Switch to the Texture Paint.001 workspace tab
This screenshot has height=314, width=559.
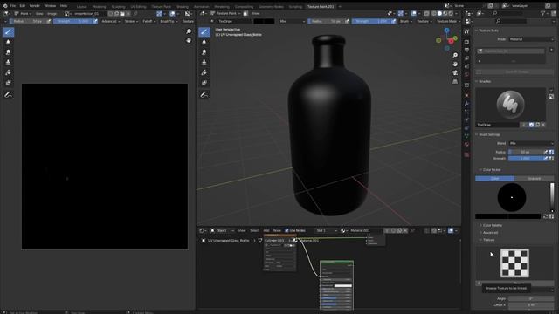tap(321, 6)
